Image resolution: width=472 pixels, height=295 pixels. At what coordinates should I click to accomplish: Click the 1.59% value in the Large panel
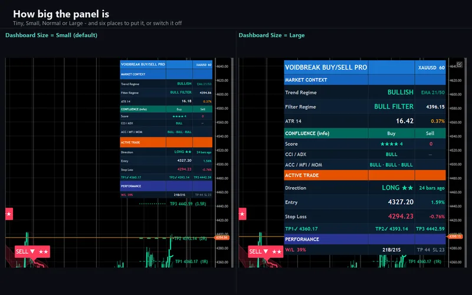438,202
